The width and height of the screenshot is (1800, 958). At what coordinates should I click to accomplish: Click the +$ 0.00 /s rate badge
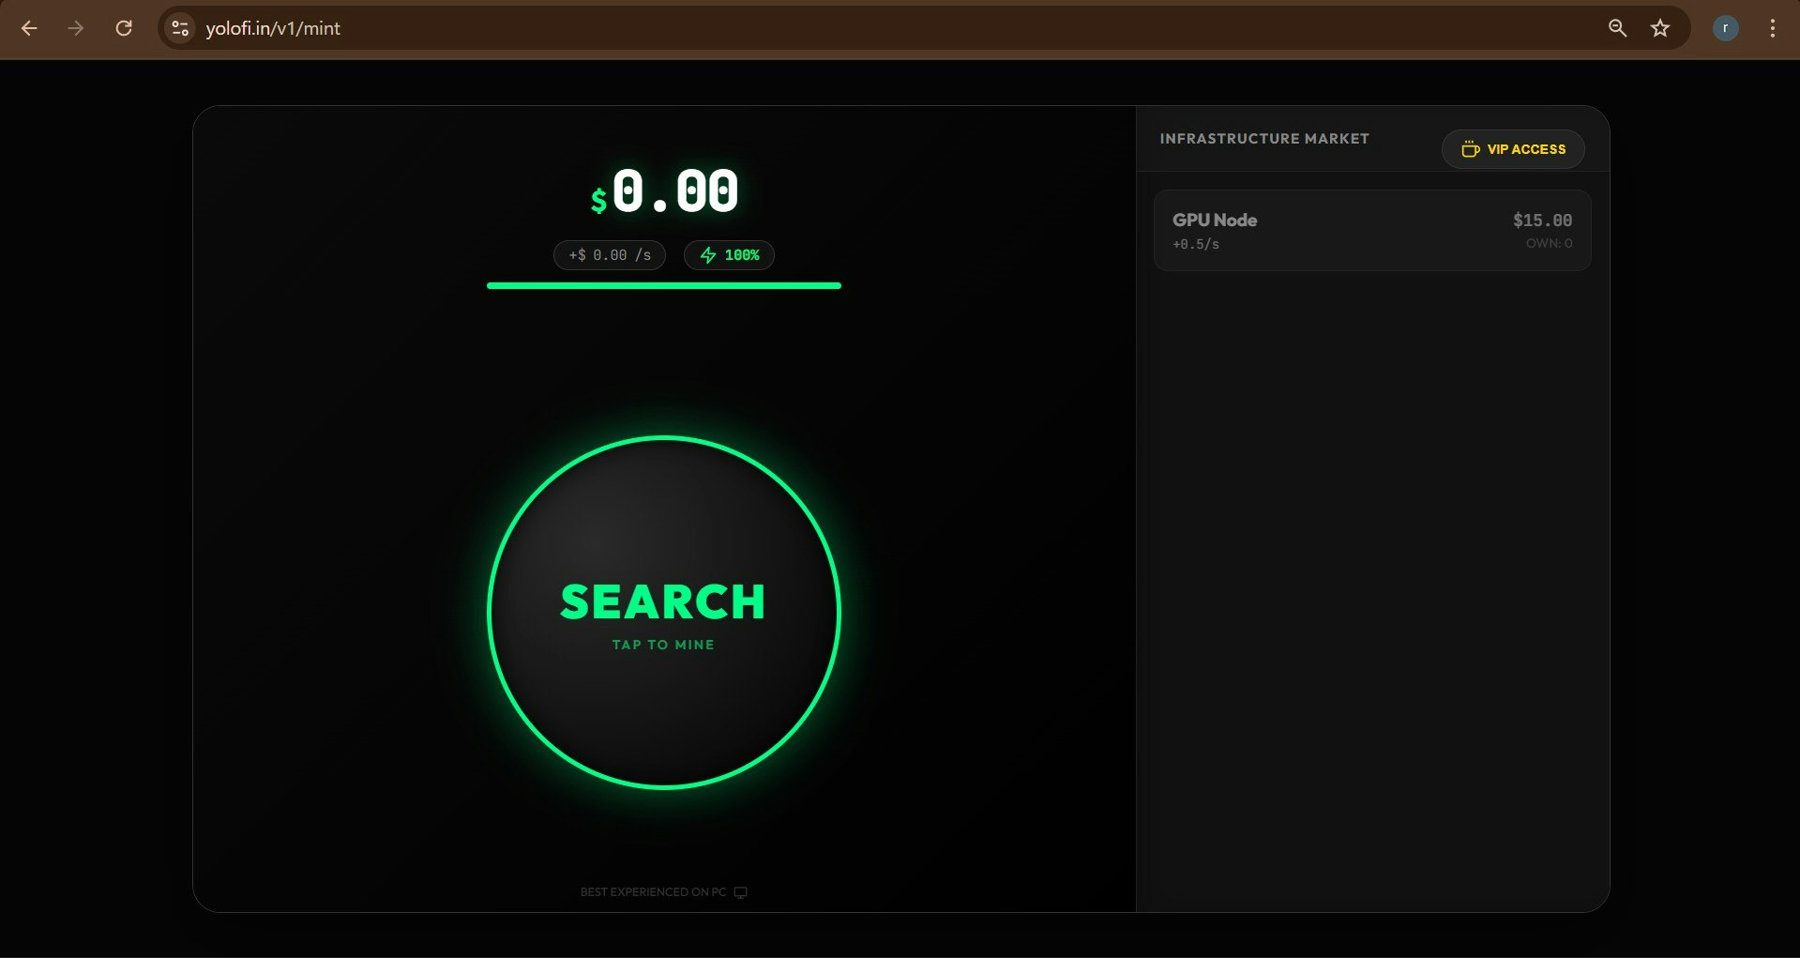click(x=610, y=255)
